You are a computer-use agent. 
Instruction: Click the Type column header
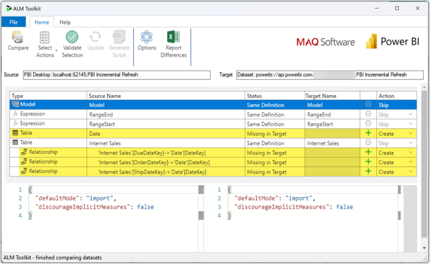[x=48, y=96]
